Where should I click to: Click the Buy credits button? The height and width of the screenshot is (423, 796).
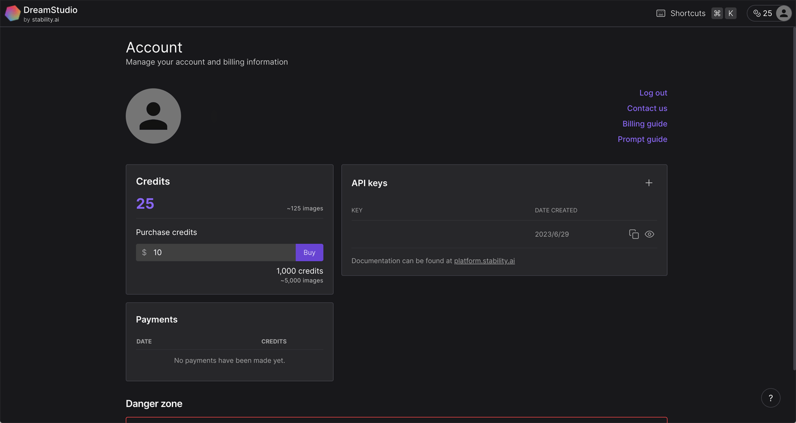pos(309,252)
